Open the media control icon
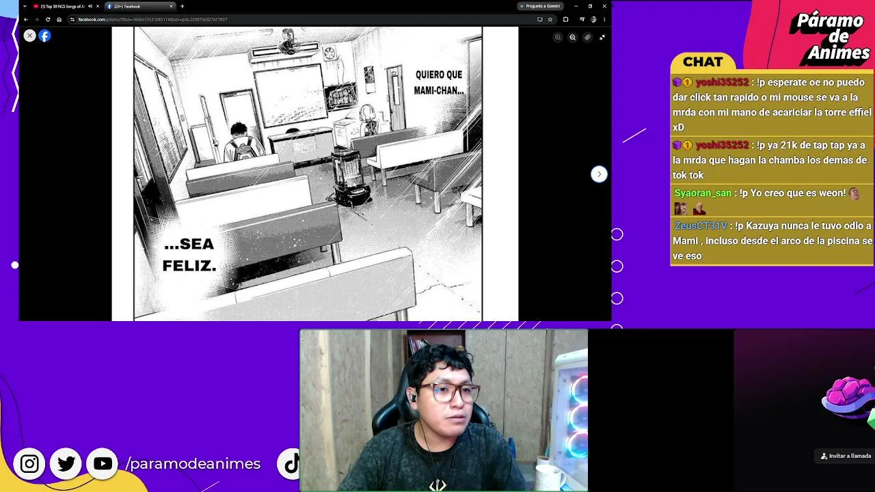 [x=582, y=19]
